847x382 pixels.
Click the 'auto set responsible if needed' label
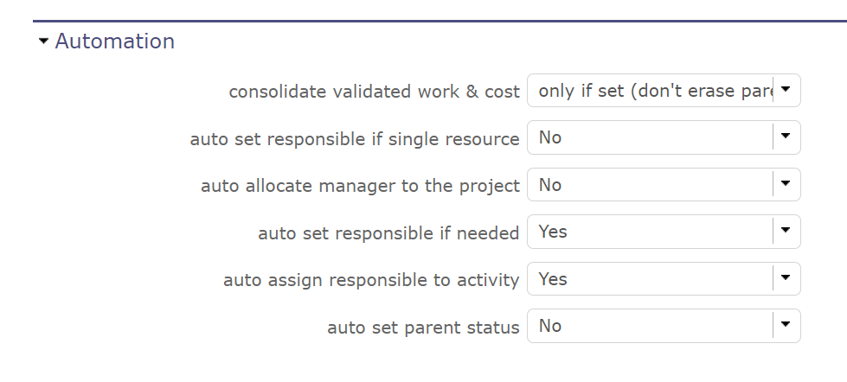click(x=388, y=233)
